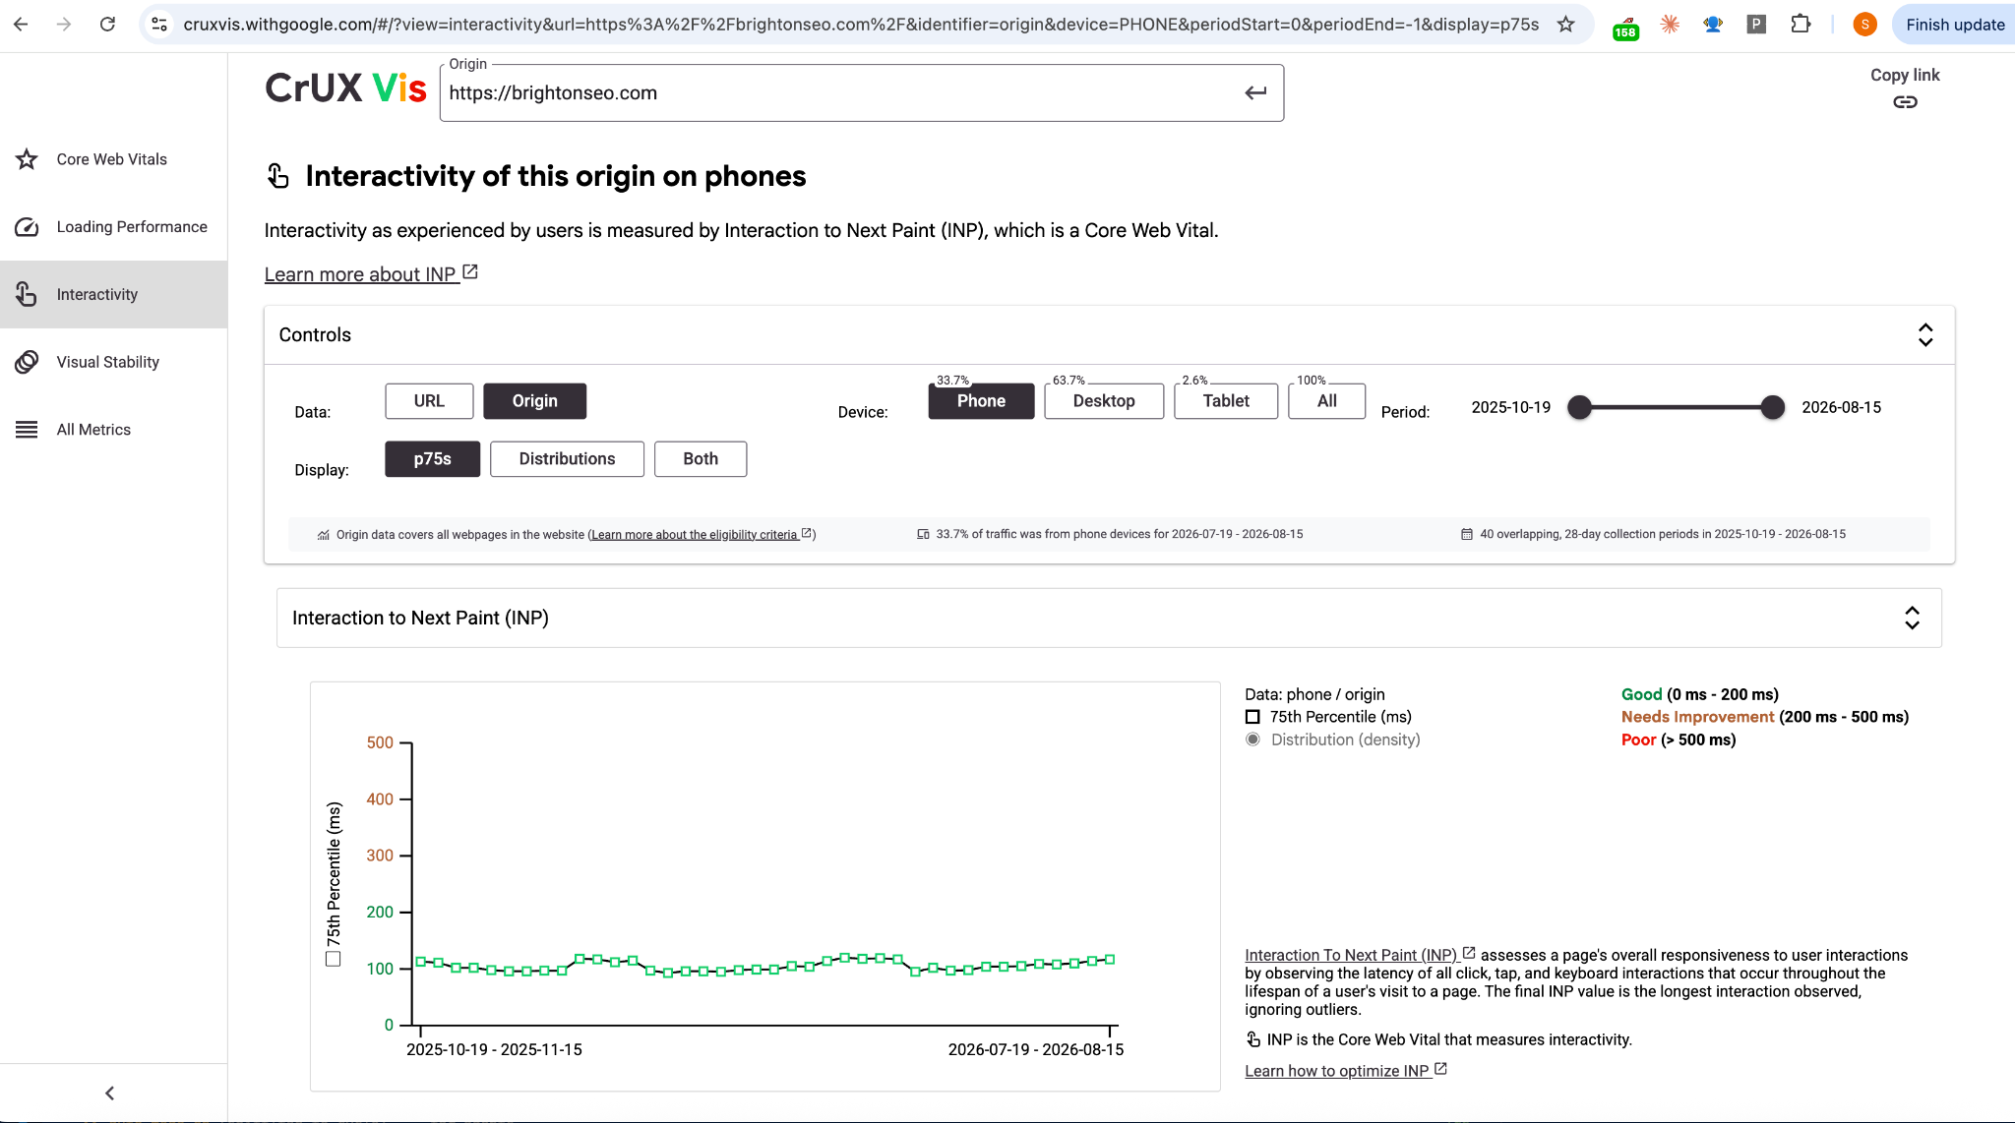
Task: Submit origin with the enter arrow icon
Action: click(1255, 92)
